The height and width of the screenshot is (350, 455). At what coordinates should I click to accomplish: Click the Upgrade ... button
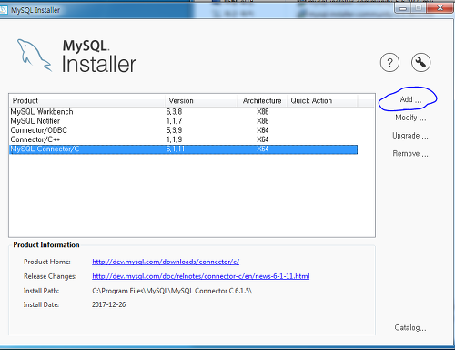click(410, 136)
